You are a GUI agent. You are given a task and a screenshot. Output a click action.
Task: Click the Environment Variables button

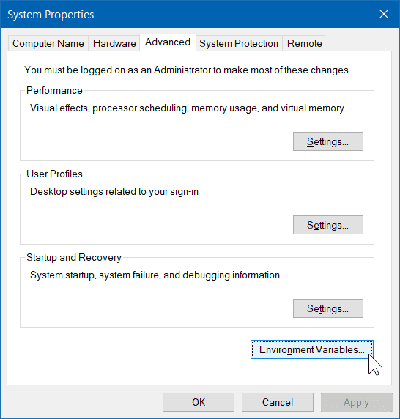312,349
